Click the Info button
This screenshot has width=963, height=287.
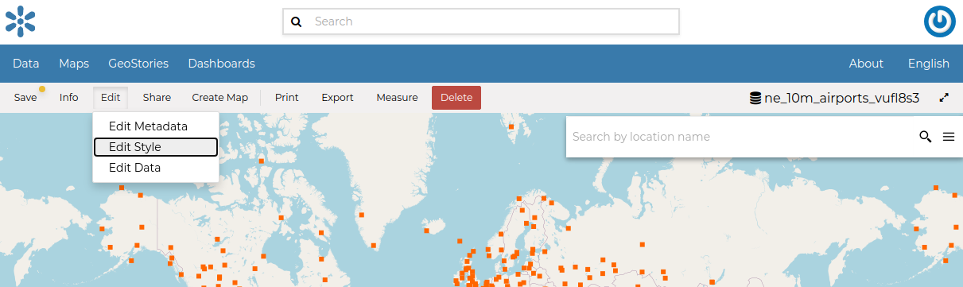pyautogui.click(x=69, y=98)
